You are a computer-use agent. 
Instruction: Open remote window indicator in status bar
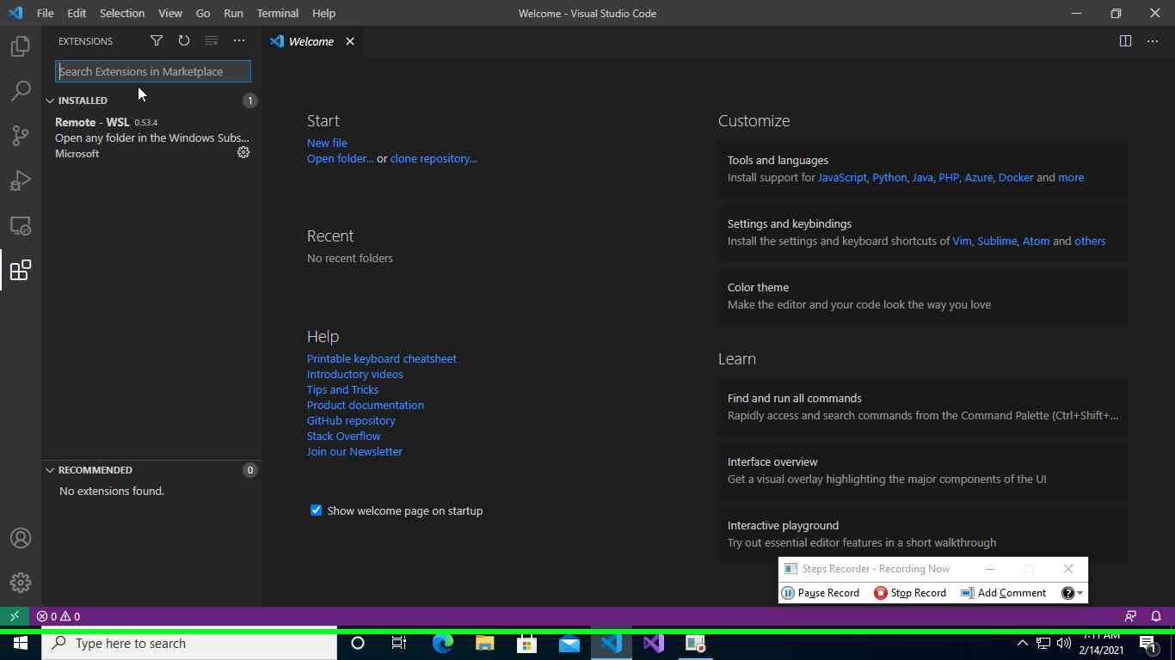[15, 616]
